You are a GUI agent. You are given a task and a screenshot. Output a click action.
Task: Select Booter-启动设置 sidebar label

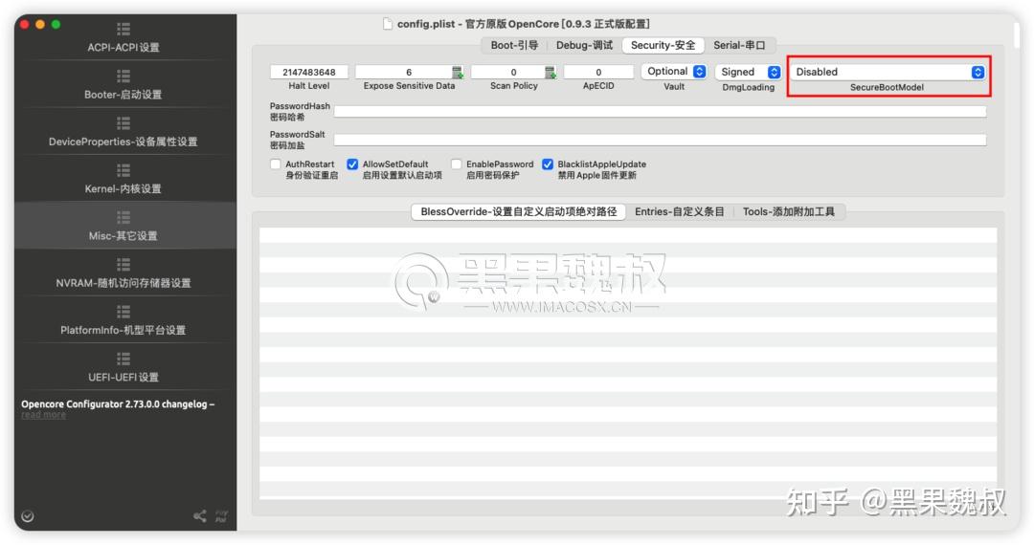tap(124, 95)
